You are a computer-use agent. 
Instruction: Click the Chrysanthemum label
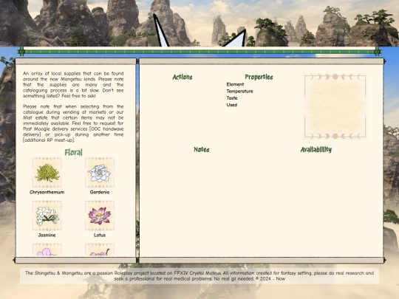[47, 192]
